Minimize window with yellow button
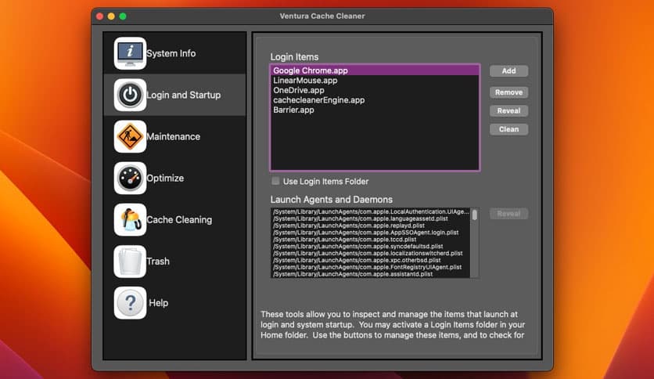654x379 pixels. [111, 16]
